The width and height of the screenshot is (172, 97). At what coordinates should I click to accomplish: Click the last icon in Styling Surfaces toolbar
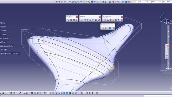pyautogui.click(x=121, y=20)
